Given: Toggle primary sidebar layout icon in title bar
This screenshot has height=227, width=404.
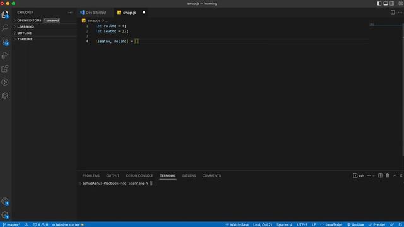Looking at the screenshot, I should point(379,4).
